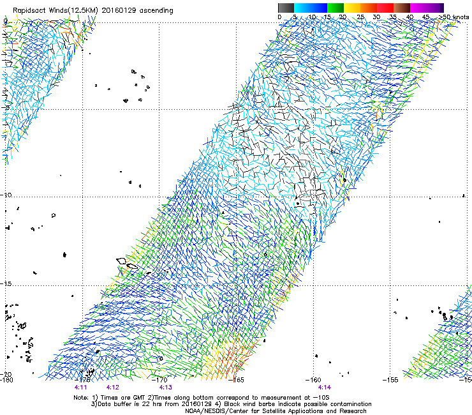Click the '20' label on the color scale

click(x=343, y=17)
